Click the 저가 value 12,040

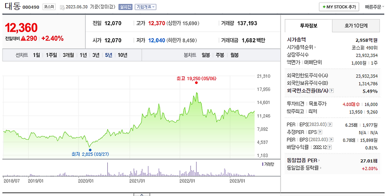(156, 40)
